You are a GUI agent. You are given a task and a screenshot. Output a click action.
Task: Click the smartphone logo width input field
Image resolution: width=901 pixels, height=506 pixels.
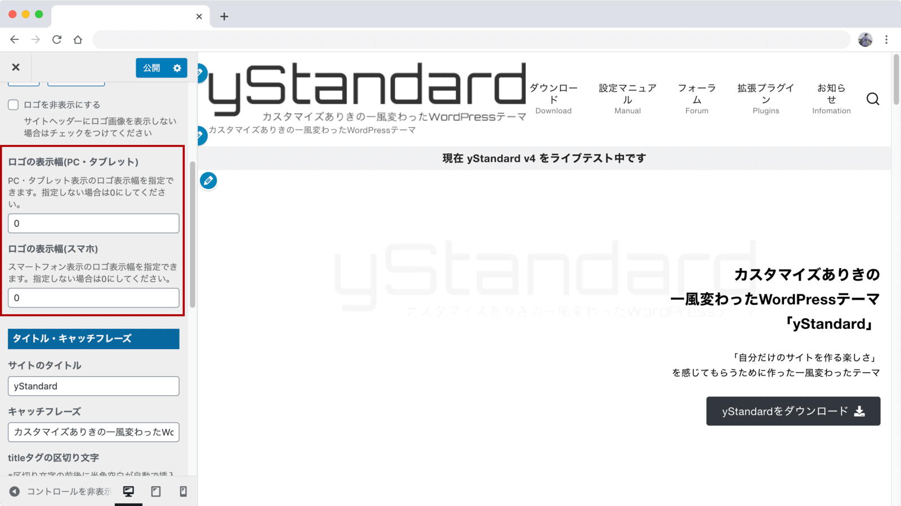(x=93, y=298)
